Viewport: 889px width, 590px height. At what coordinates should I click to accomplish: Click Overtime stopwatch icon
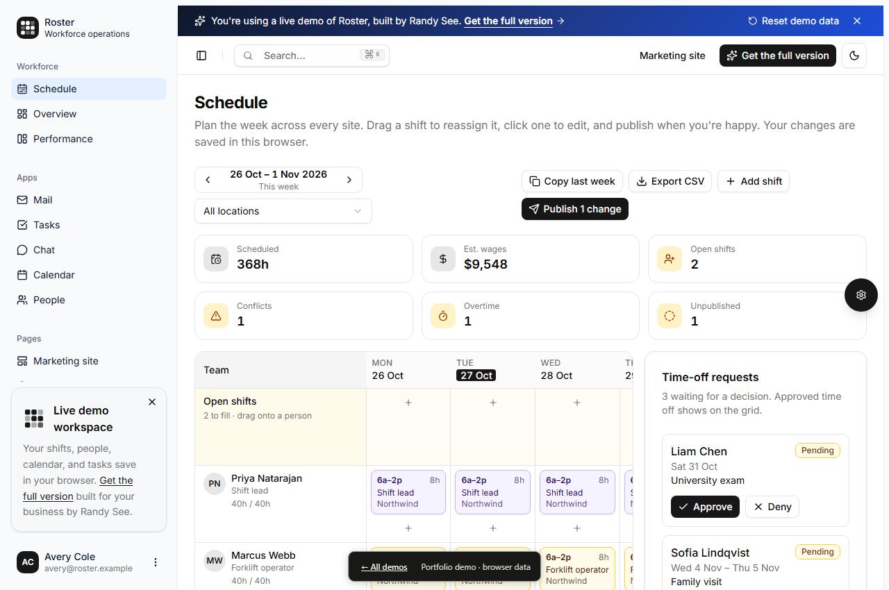coord(443,316)
